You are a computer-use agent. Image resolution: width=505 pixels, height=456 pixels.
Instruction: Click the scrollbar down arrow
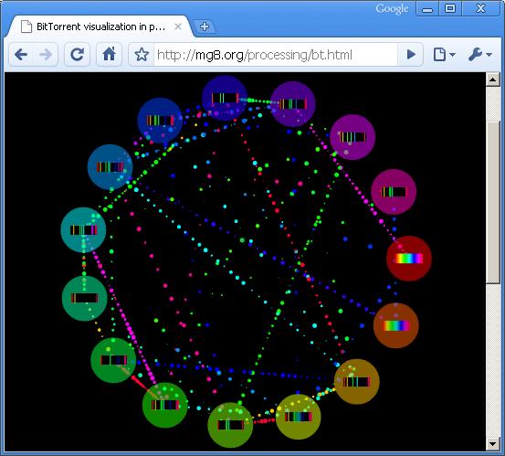[493, 444]
